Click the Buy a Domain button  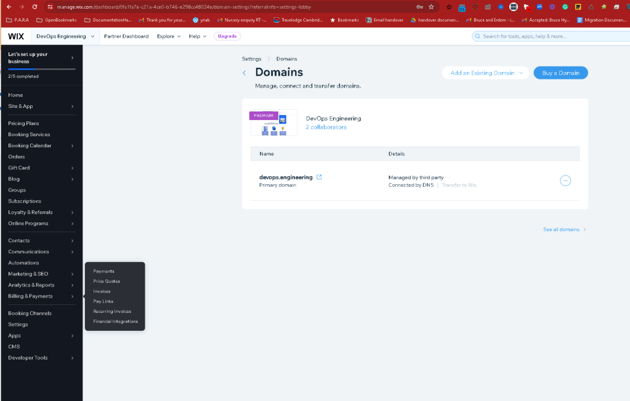(x=560, y=73)
